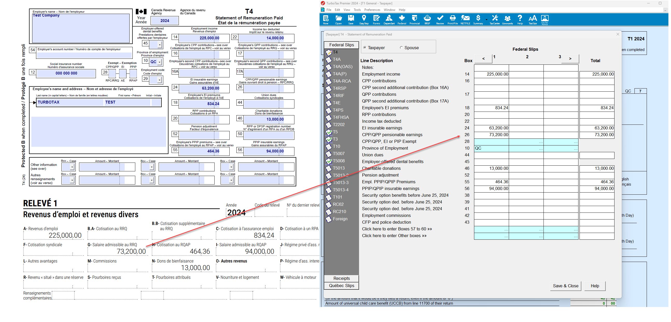This screenshot has width=671, height=322.
Task: Open the RRSP toolbar icon
Action: [x=427, y=20]
